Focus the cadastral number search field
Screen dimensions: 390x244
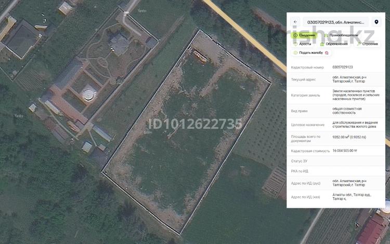[x=335, y=22]
